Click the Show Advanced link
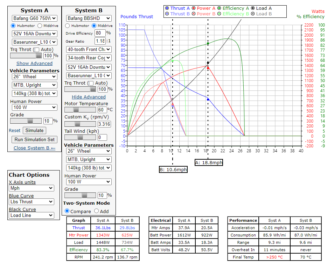Image resolution: width=334 pixels, height=277 pixels. pyautogui.click(x=34, y=64)
